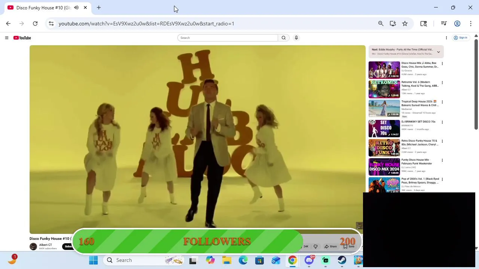The image size is (479, 269).
Task: Switch to Discord on the taskbar
Action: (309, 260)
